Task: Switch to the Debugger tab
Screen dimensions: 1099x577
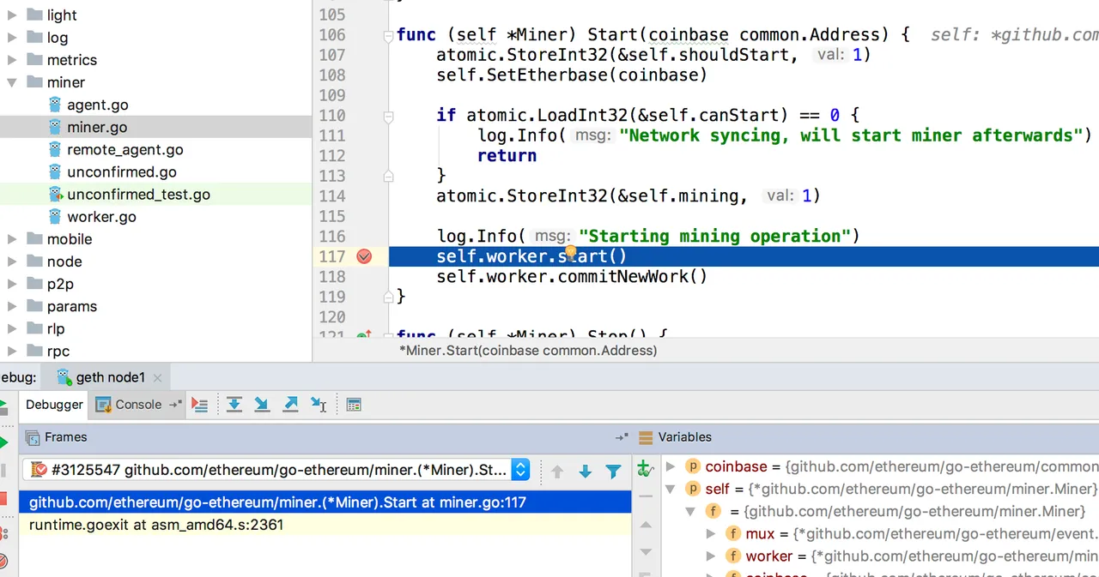Action: pos(54,405)
